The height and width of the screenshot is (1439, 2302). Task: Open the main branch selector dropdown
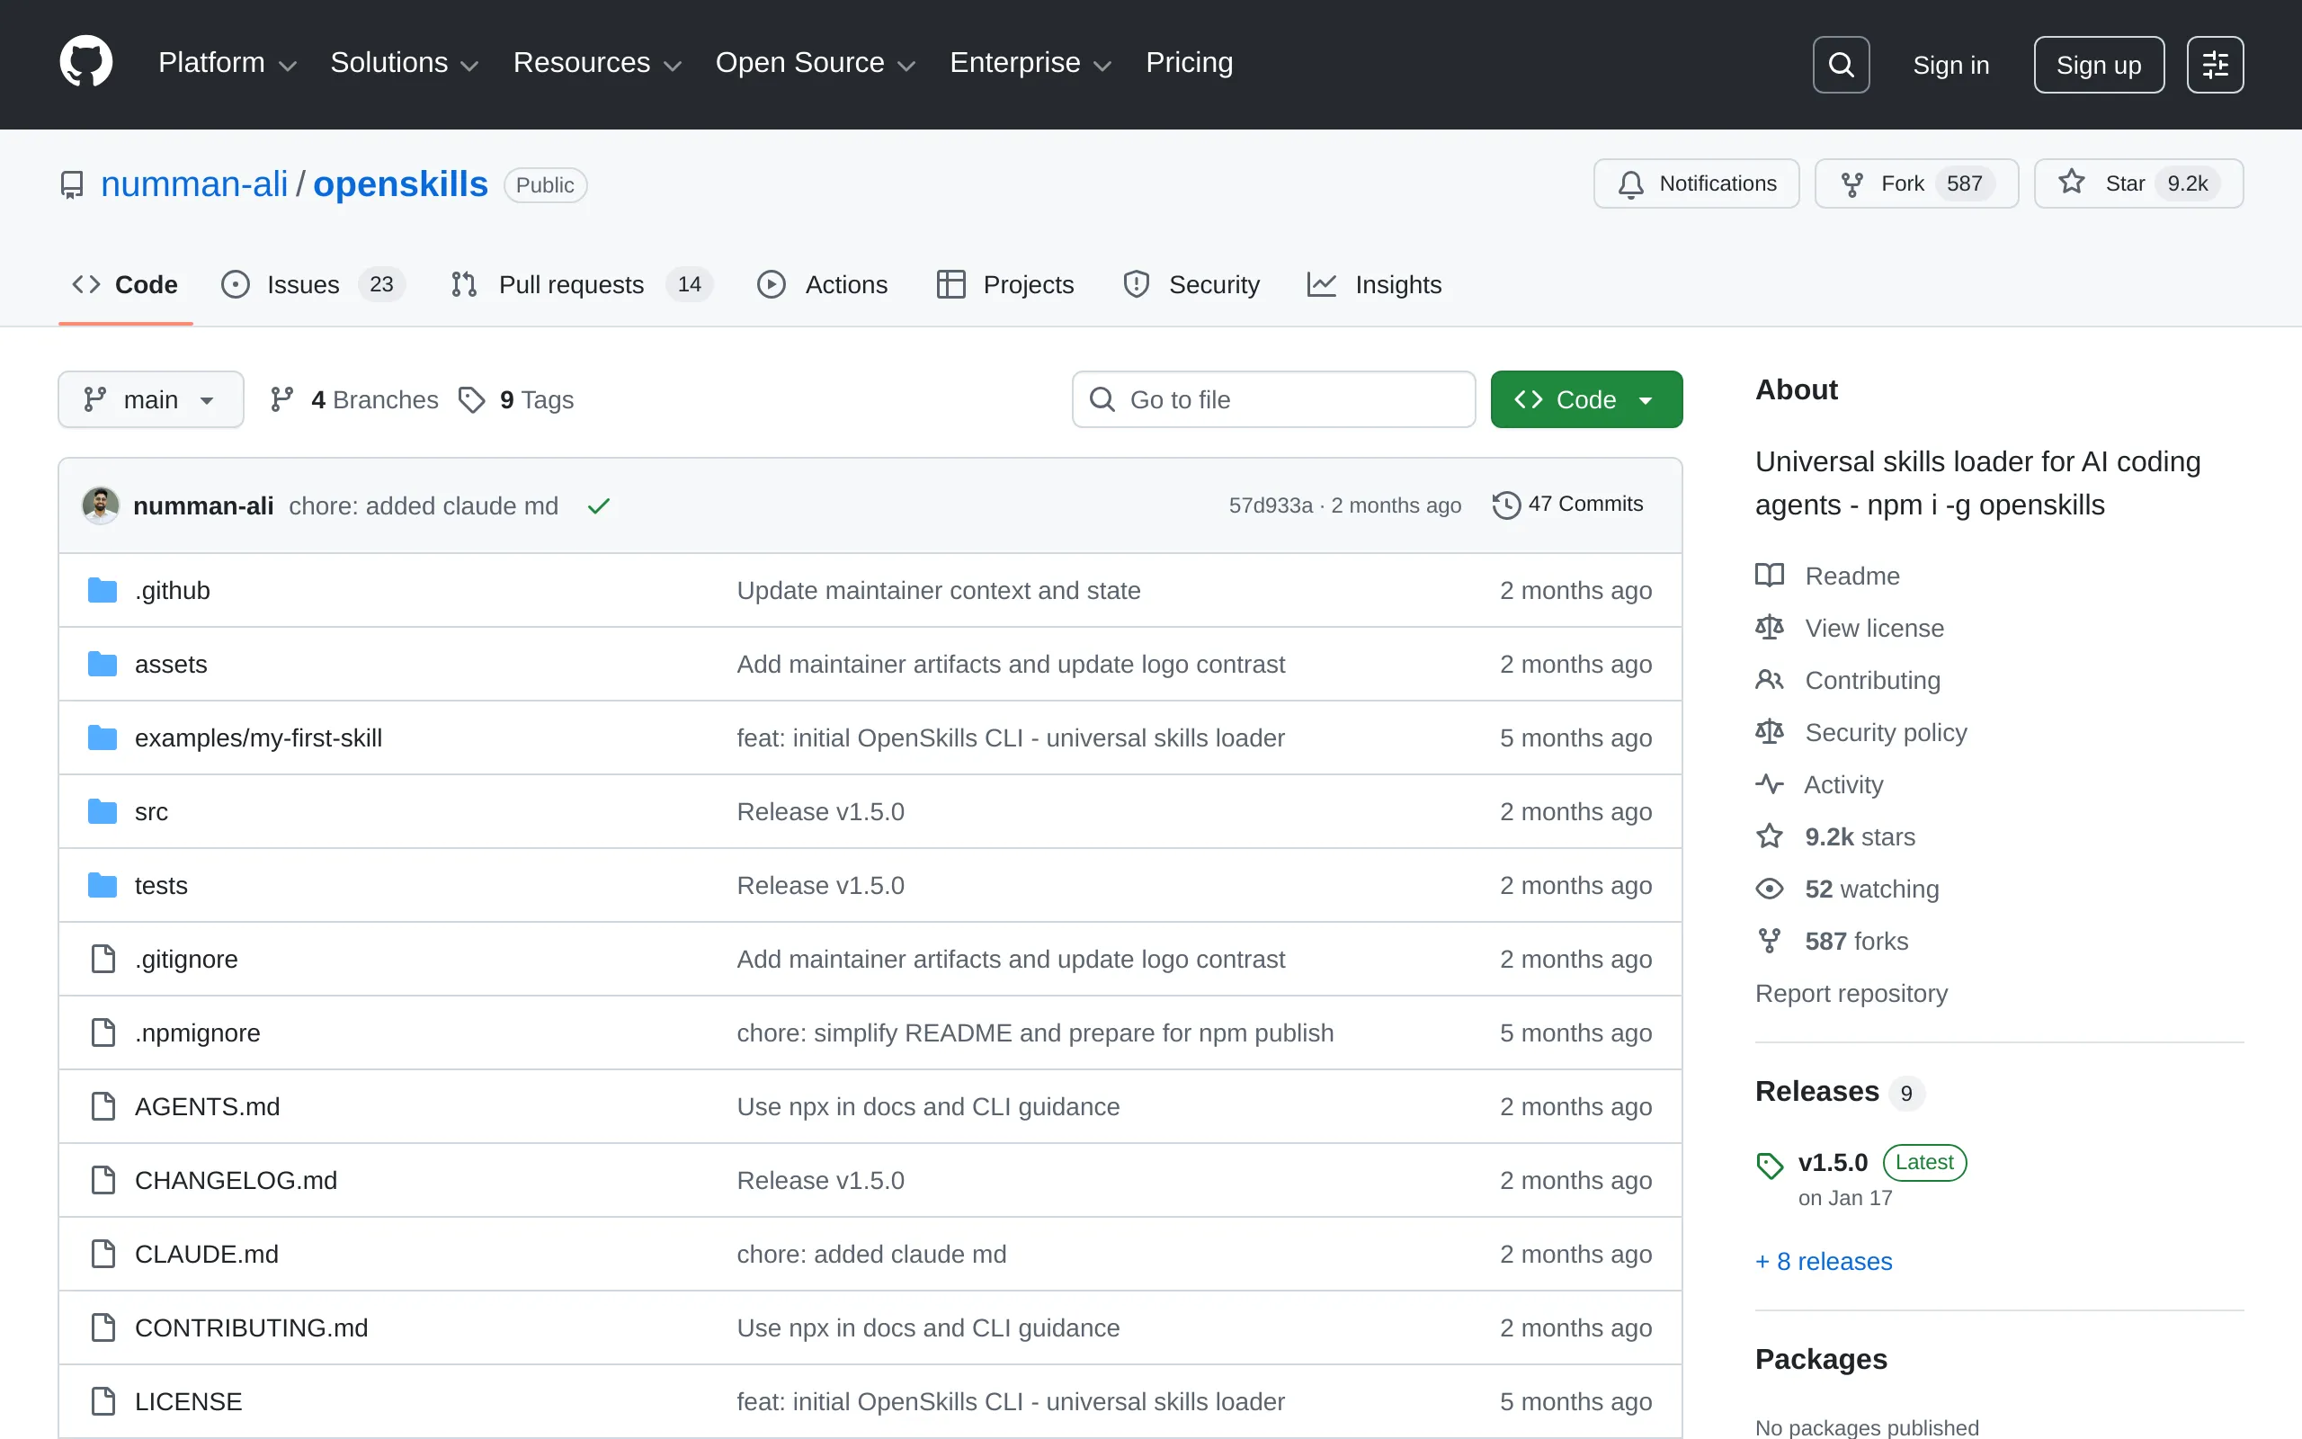coord(150,398)
